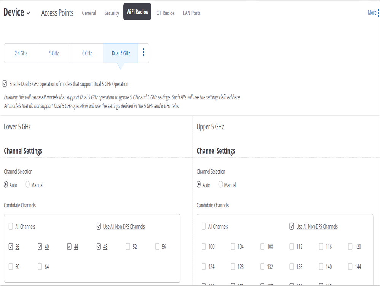Select Auto channel selection for Upper 5 GHz
The height and width of the screenshot is (286, 380).
[x=199, y=184]
